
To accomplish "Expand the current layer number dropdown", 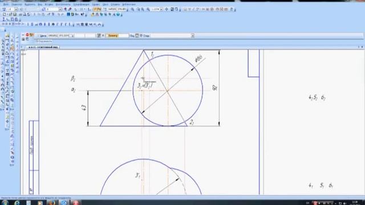I will point(60,9).
